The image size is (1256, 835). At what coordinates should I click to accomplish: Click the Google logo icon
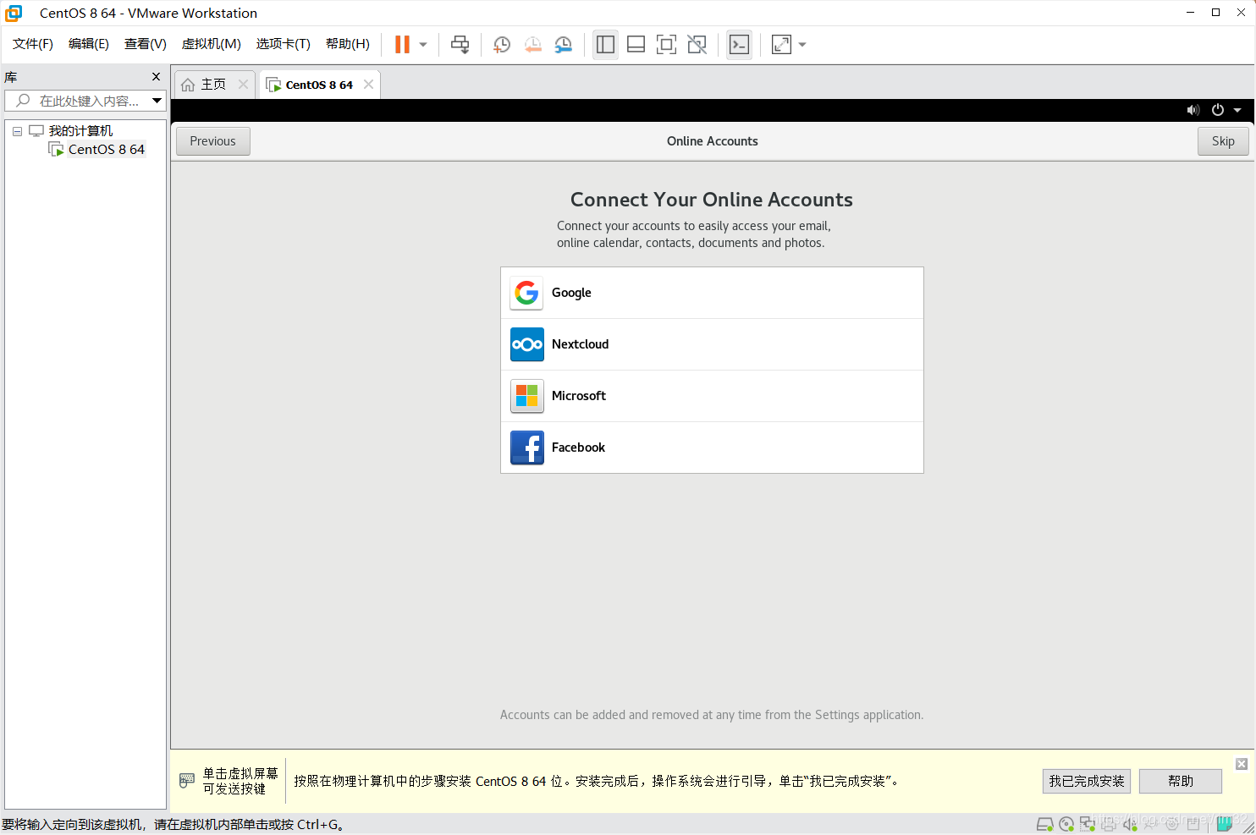527,293
